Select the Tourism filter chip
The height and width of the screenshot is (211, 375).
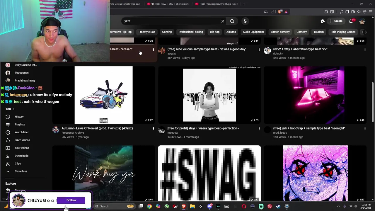319,32
